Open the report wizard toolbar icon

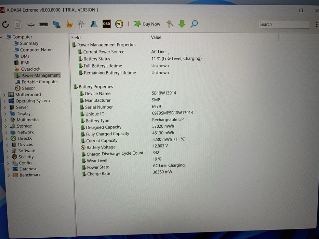point(82,24)
